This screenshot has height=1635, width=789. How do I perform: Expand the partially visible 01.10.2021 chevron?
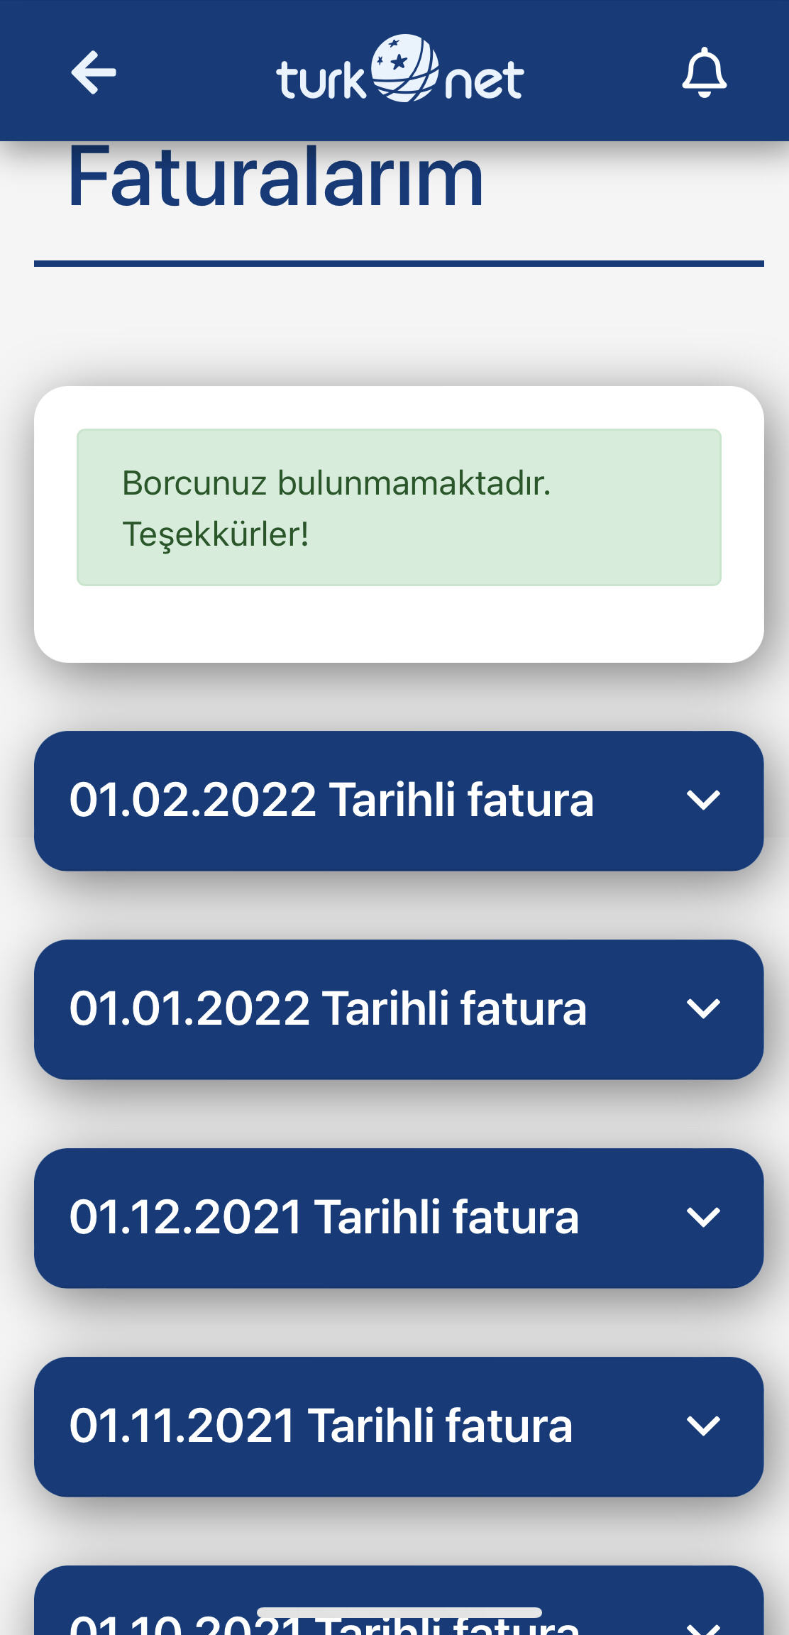703,1628
